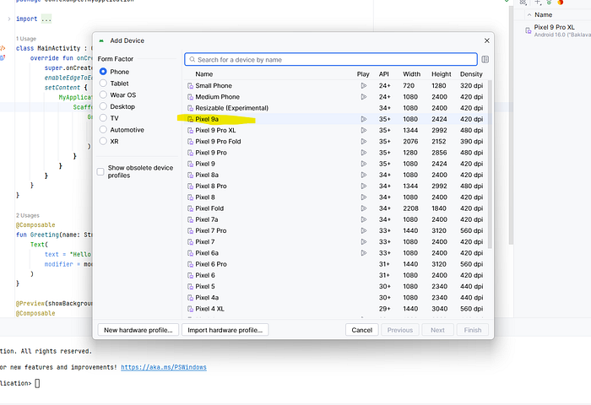Close the Add Device dialog
The width and height of the screenshot is (591, 405).
coord(486,40)
